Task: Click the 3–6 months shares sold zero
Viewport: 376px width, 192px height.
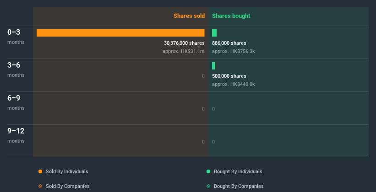Action: 203,76
